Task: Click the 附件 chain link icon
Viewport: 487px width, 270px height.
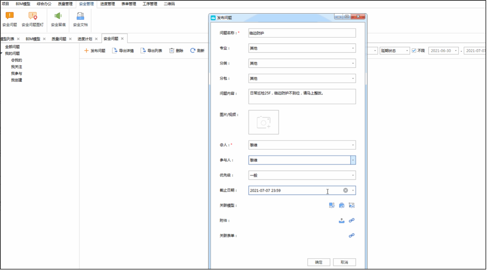Action: click(352, 220)
